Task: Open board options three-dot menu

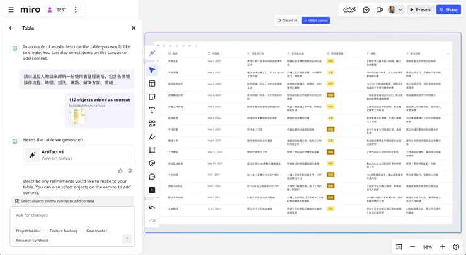Action: coord(76,10)
